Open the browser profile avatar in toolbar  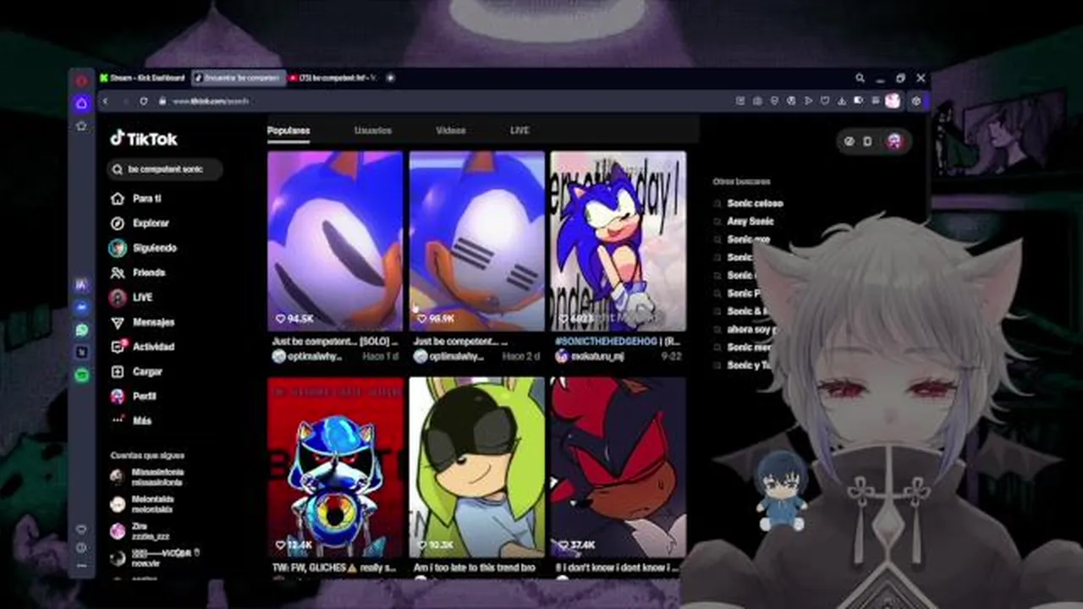pyautogui.click(x=893, y=101)
